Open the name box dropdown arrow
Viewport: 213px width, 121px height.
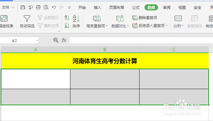[x=37, y=41]
